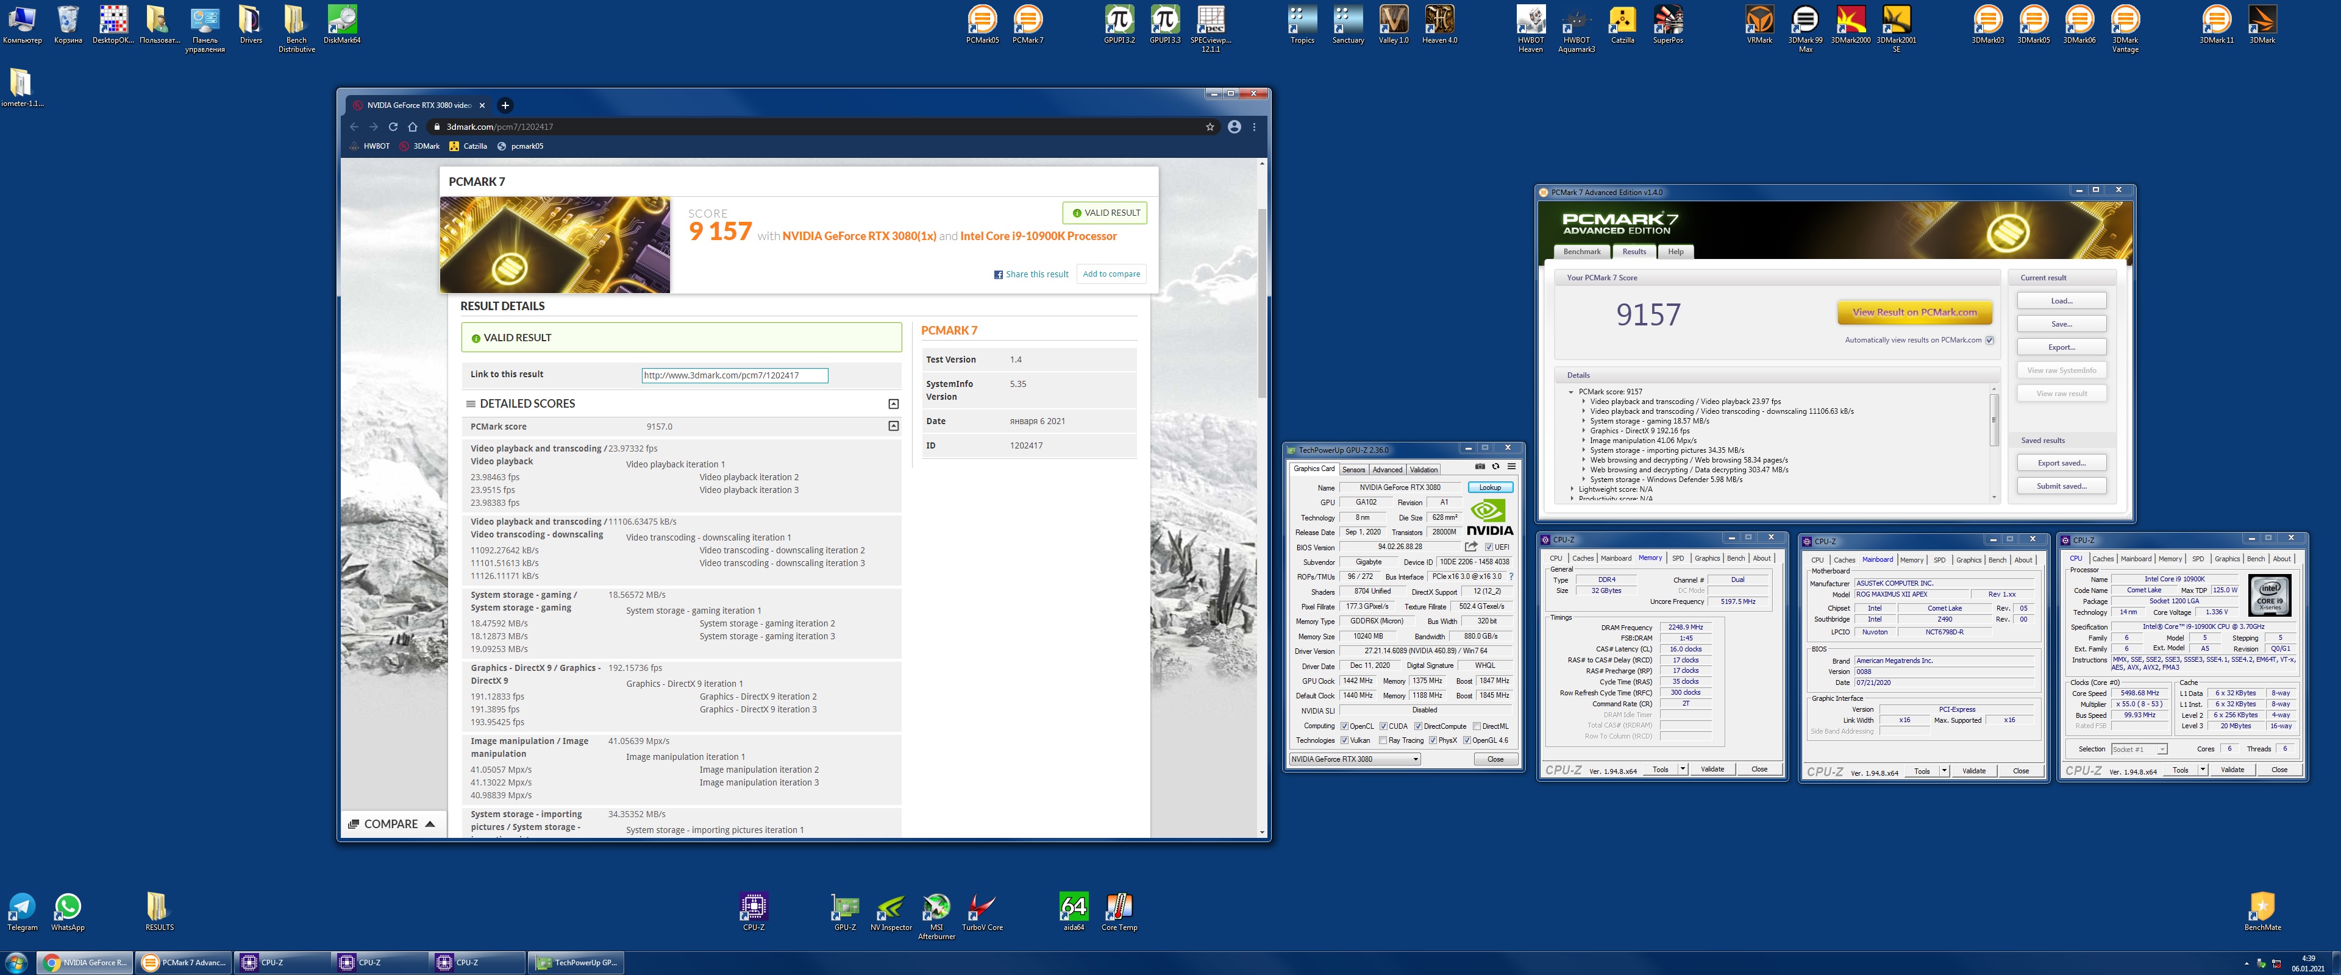Screen dimensions: 2341x975
Task: Open SPD tab in the Memory CPU-Z window
Action: pos(1678,558)
